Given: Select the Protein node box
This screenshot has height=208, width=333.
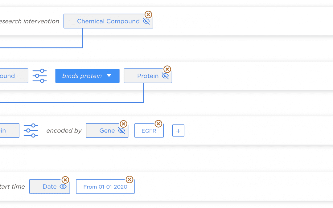Looking at the screenshot, I should click(x=147, y=76).
